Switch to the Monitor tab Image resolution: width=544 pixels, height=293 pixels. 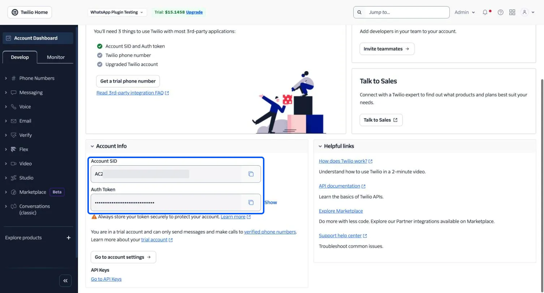pos(56,57)
